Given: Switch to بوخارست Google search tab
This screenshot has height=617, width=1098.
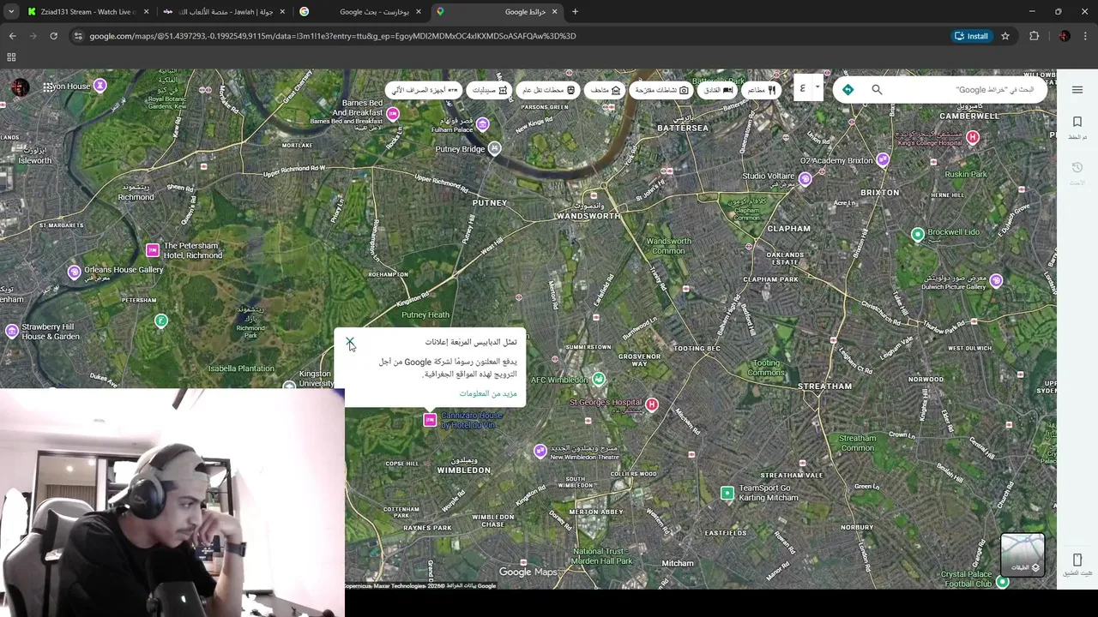Looking at the screenshot, I should pyautogui.click(x=360, y=12).
